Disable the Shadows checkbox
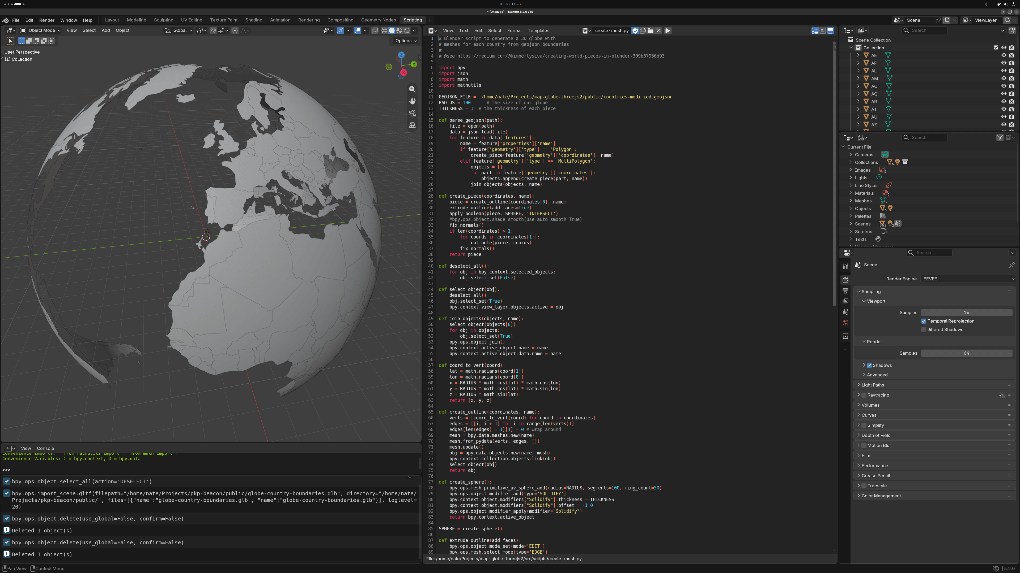Screen dimensions: 1020x573 tap(869, 365)
